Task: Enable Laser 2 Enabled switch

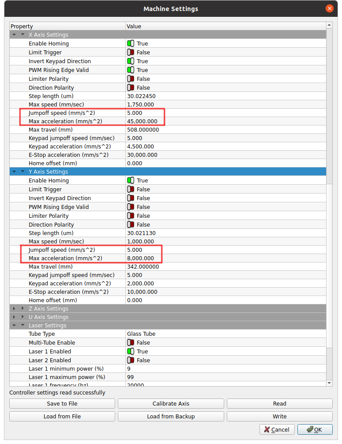Action: [x=131, y=361]
